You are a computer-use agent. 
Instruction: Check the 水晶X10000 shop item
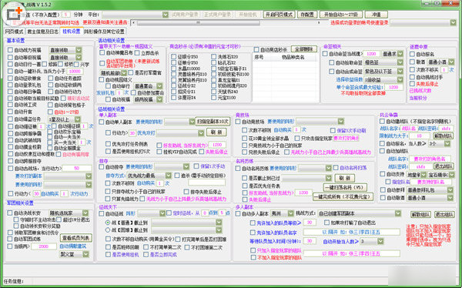pos(173,69)
